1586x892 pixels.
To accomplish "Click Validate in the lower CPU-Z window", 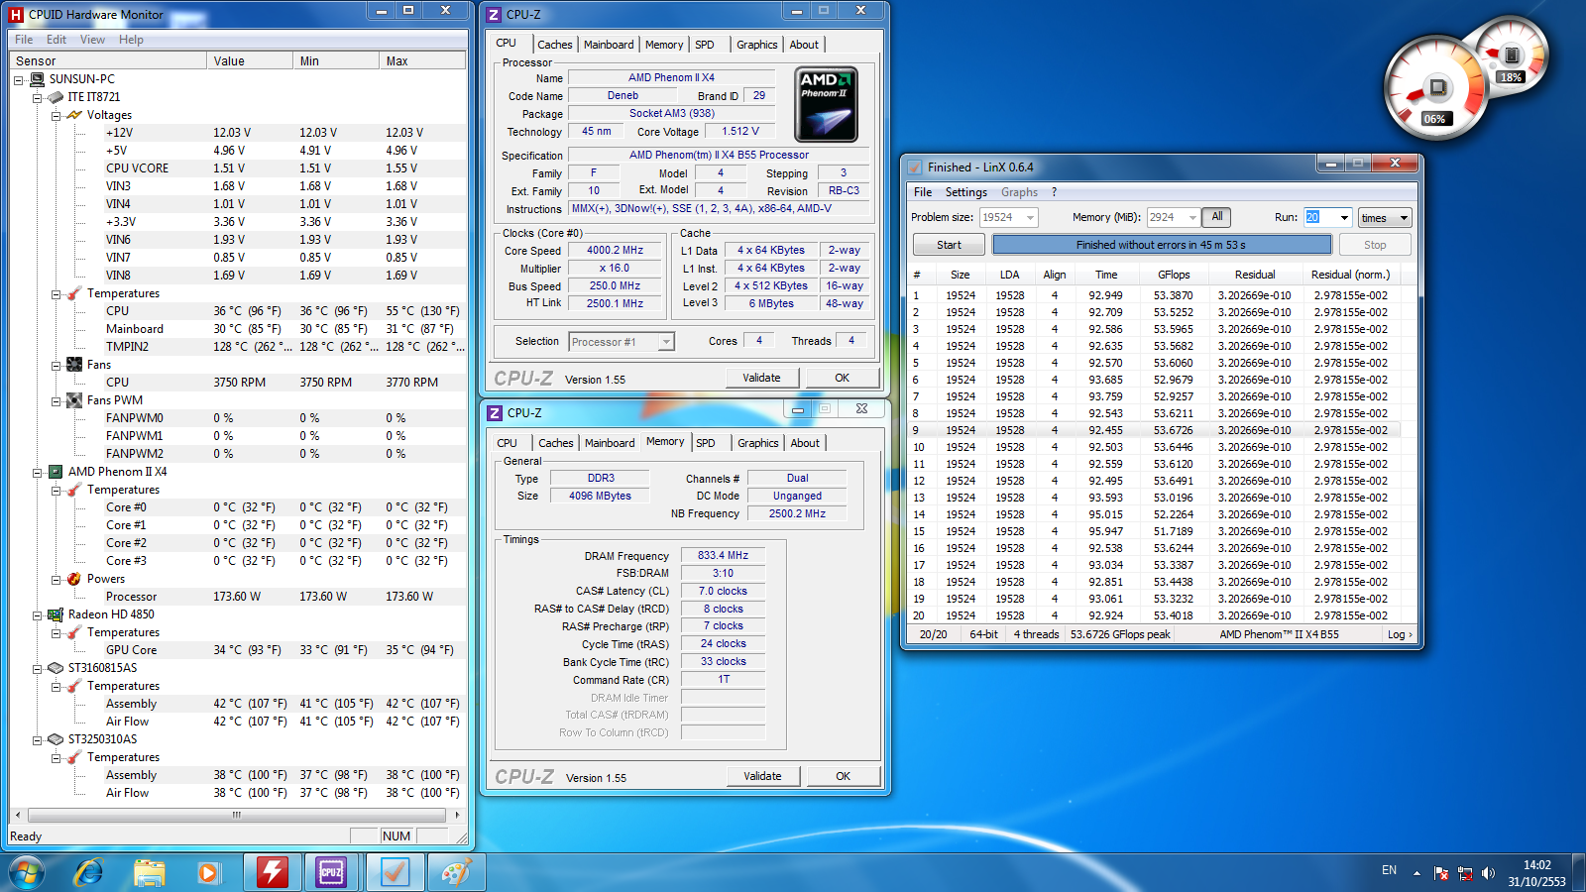I will point(762,776).
